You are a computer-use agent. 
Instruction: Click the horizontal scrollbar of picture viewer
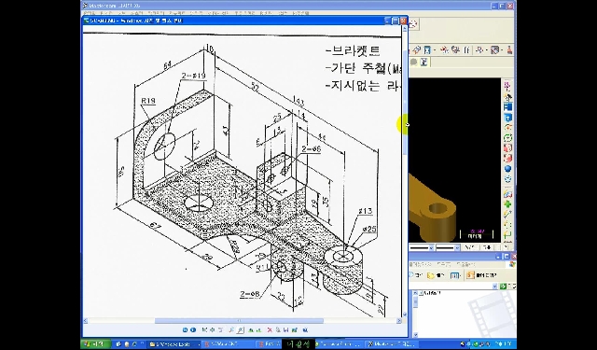tap(241, 321)
